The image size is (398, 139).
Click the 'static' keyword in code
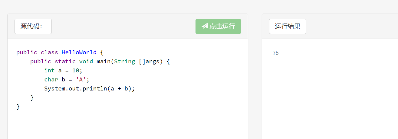click(65, 62)
